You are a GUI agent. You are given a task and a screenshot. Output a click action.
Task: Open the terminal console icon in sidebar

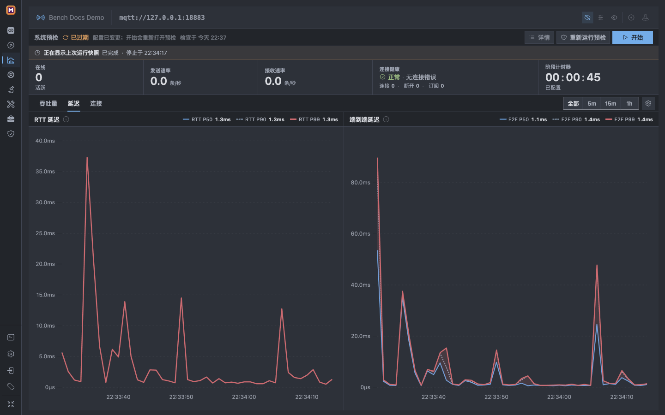tap(11, 338)
